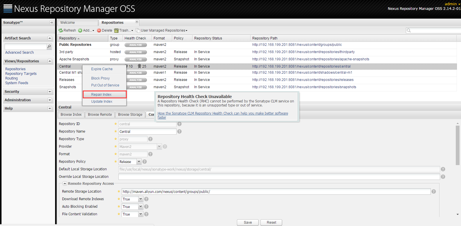Screen dimensions: 461x226
Task: Select Block Proxy from context menu
Action: click(x=104, y=78)
